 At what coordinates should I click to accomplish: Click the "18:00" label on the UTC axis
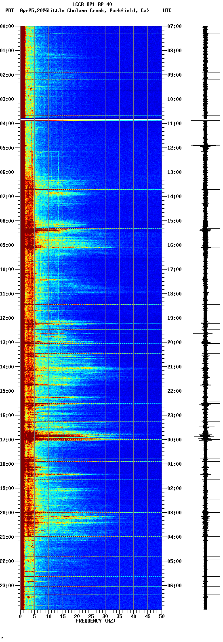click(175, 294)
